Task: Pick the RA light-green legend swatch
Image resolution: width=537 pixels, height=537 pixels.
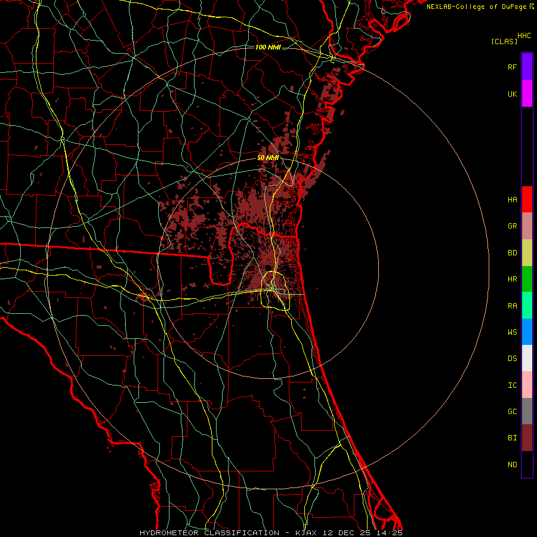Action: [x=527, y=305]
